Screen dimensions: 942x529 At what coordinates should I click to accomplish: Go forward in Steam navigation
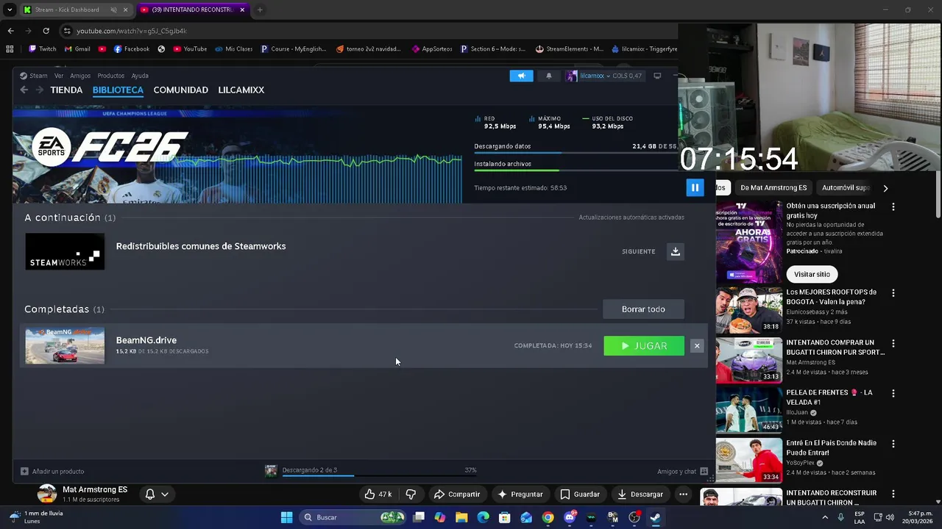click(39, 90)
